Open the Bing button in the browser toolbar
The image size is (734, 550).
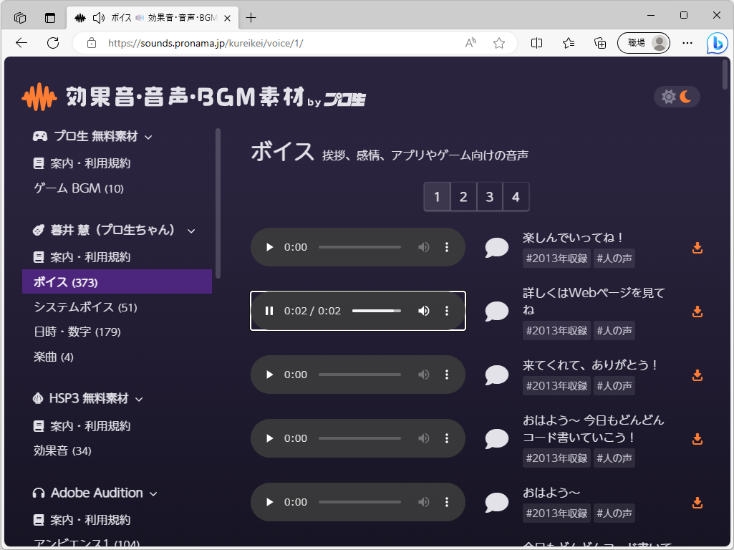718,43
